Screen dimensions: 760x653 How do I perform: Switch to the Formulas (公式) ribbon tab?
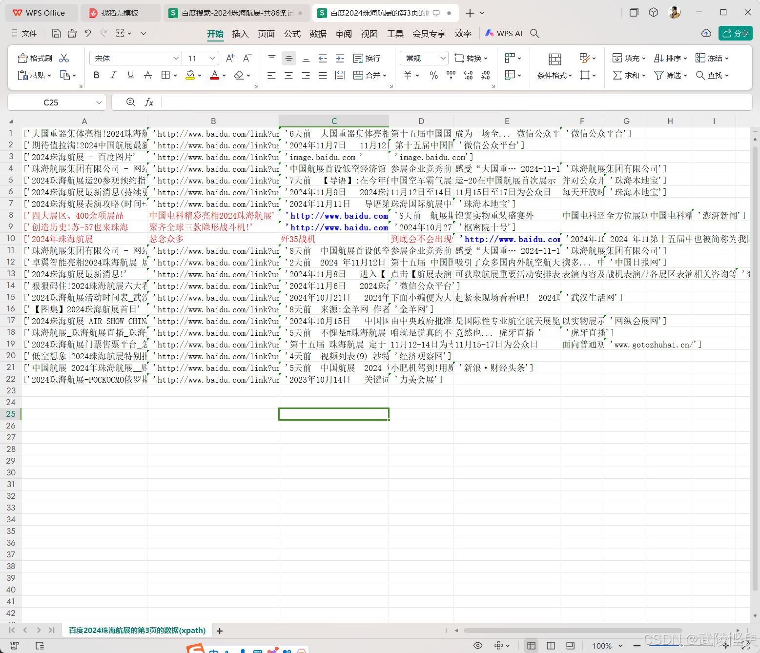tap(292, 34)
